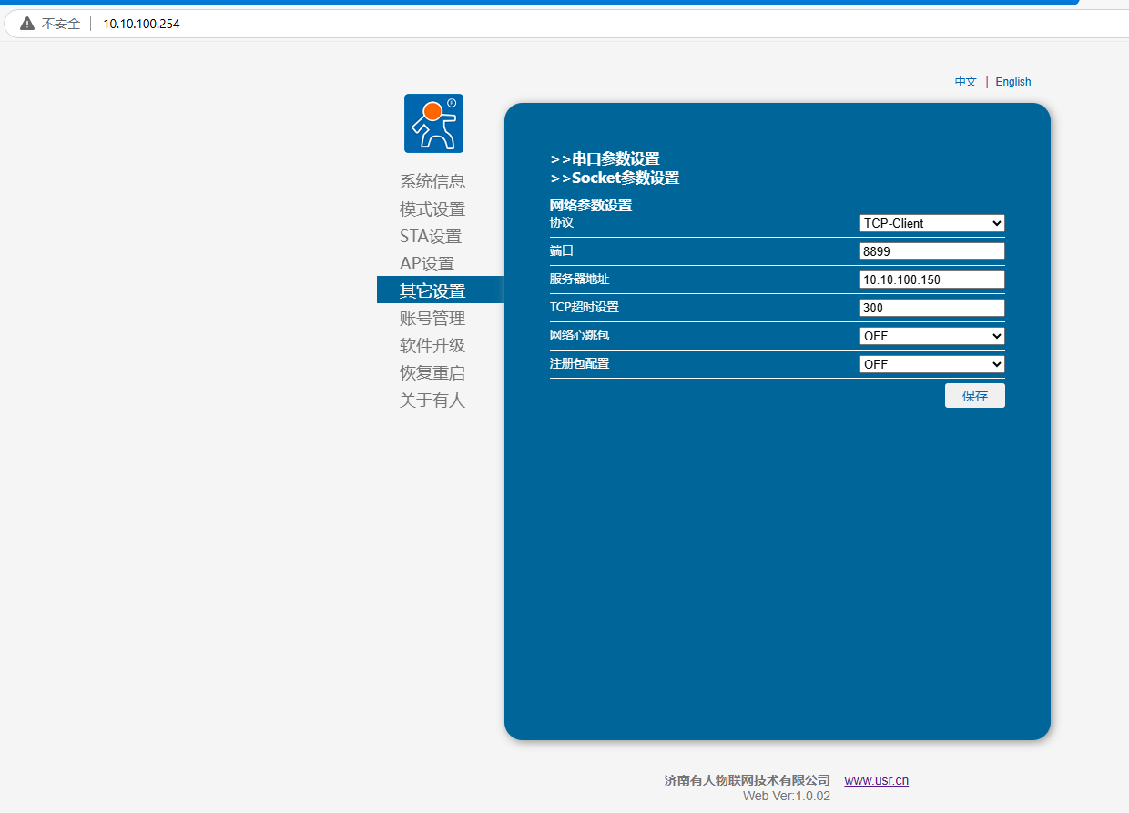This screenshot has width=1129, height=813.
Task: Expand the 串口参数设置 serial settings section
Action: [605, 159]
